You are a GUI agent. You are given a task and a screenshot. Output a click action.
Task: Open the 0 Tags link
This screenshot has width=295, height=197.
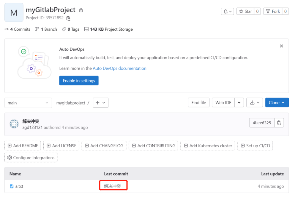coord(71,29)
